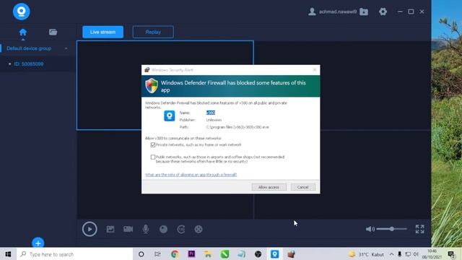Open the PTZ direction control icon
The image size is (462, 260).
pyautogui.click(x=199, y=229)
